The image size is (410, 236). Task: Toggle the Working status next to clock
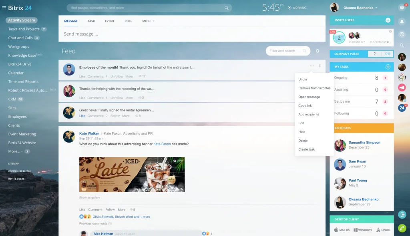297,8
